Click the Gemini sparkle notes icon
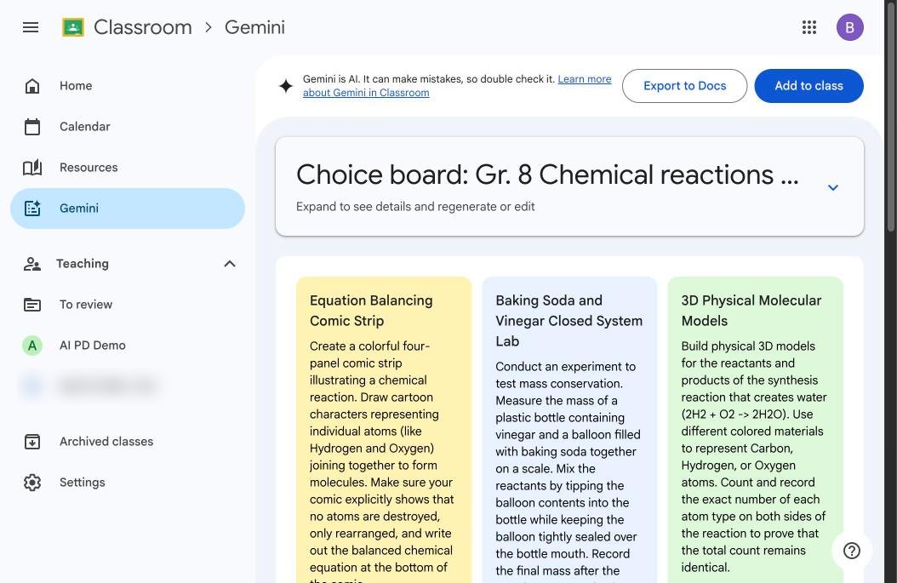Image resolution: width=897 pixels, height=583 pixels. tap(32, 209)
